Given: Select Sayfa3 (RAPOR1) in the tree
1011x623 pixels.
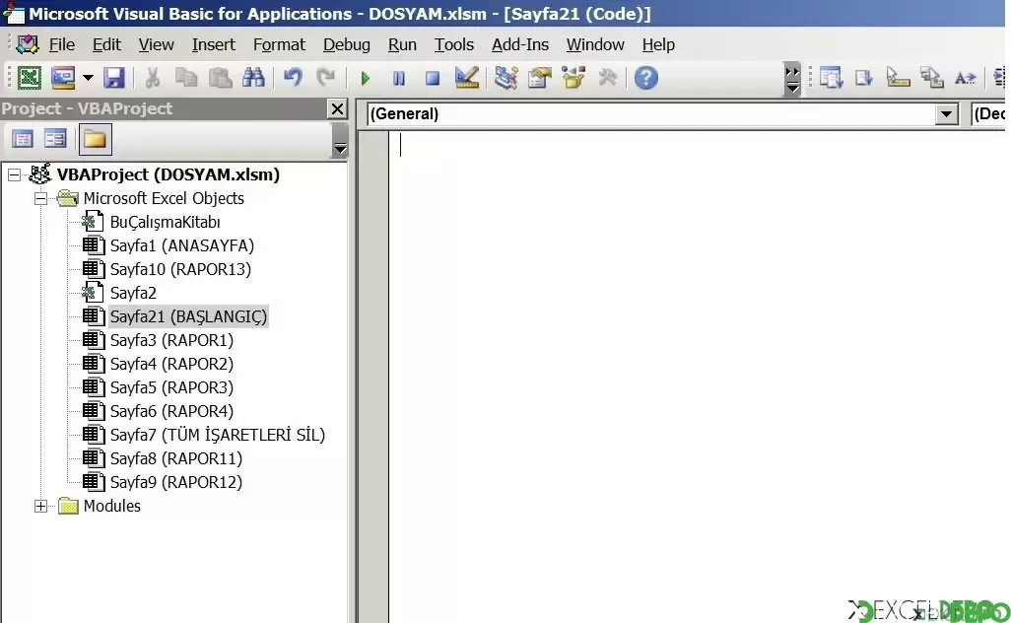Looking at the screenshot, I should (x=171, y=340).
